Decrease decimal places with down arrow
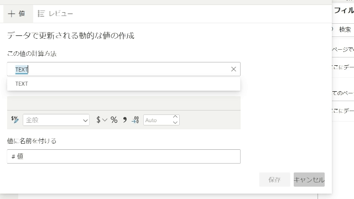Viewport: 354px width, 199px height. 175,123
